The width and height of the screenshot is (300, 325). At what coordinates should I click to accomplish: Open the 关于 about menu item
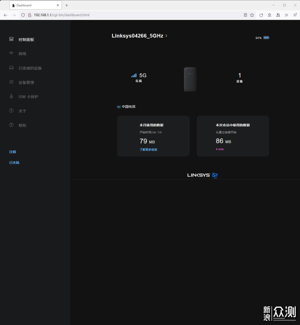click(x=22, y=111)
